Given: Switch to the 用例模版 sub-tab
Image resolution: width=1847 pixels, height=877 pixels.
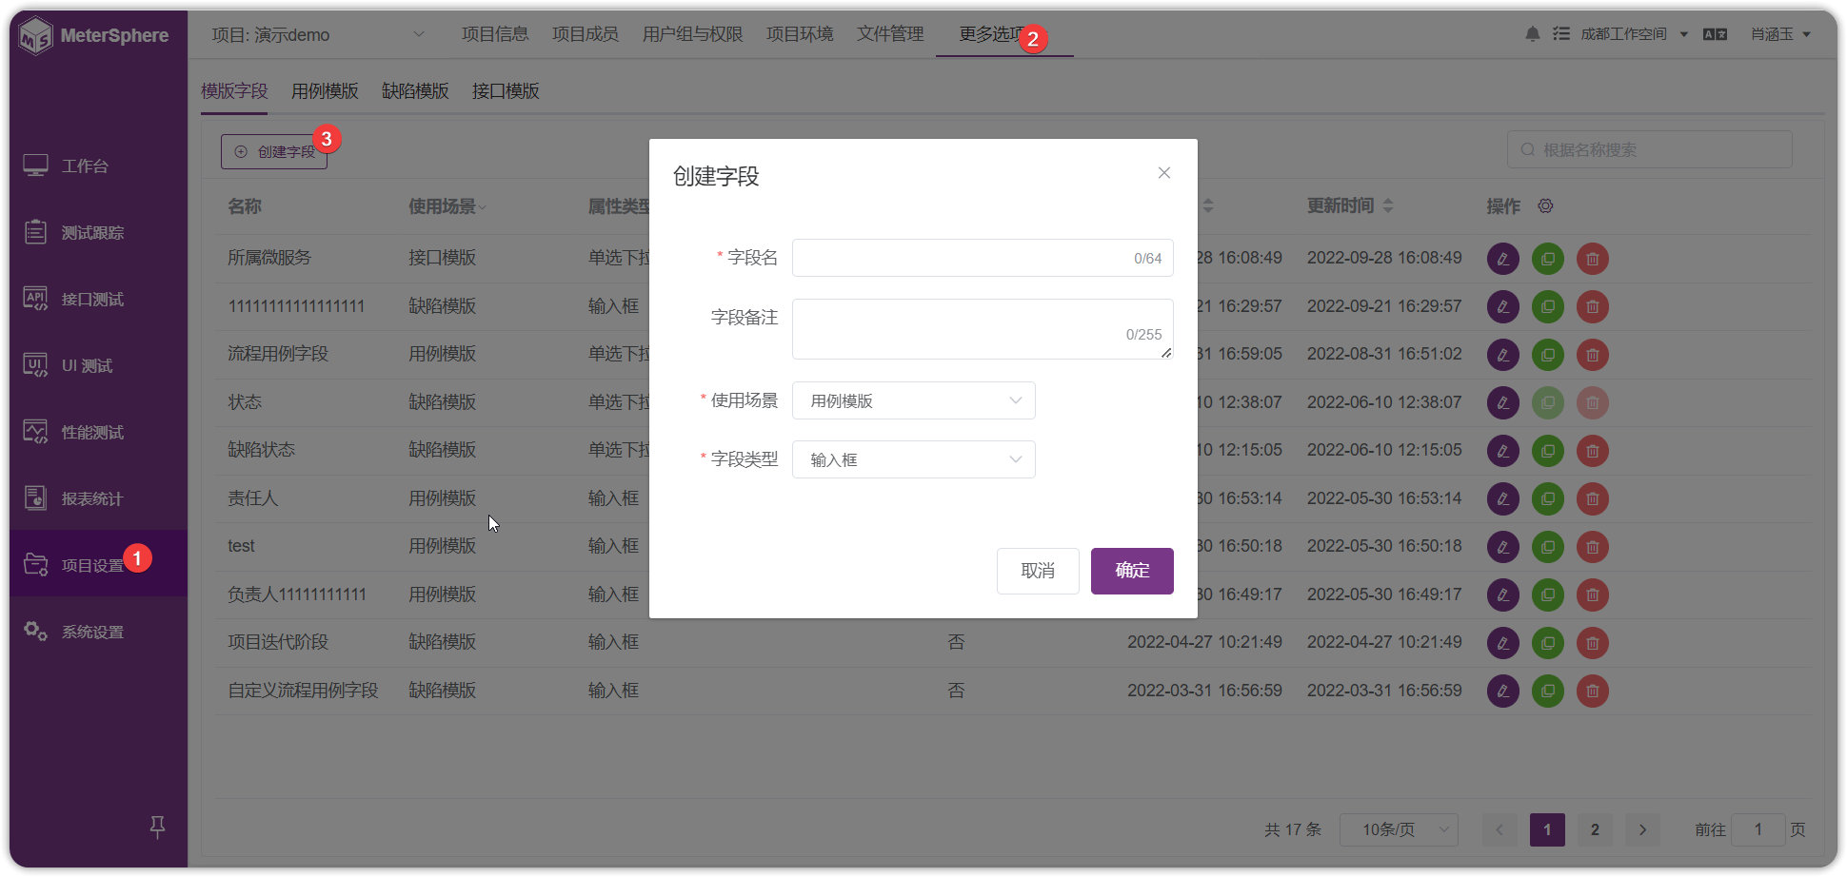Looking at the screenshot, I should 325,91.
